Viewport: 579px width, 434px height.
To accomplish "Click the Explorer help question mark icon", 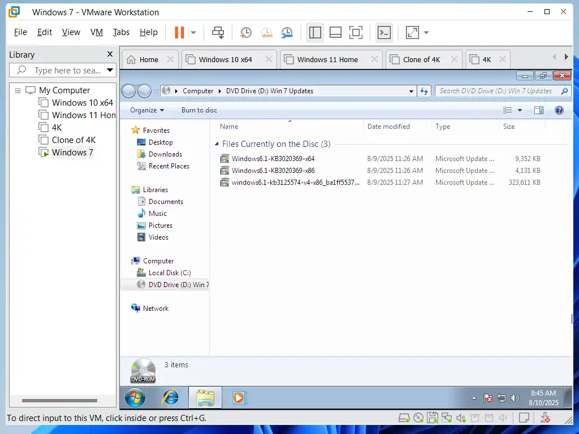I will (x=559, y=110).
